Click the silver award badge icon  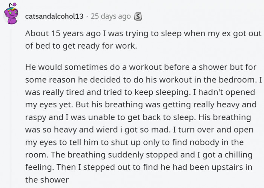[x=138, y=17]
